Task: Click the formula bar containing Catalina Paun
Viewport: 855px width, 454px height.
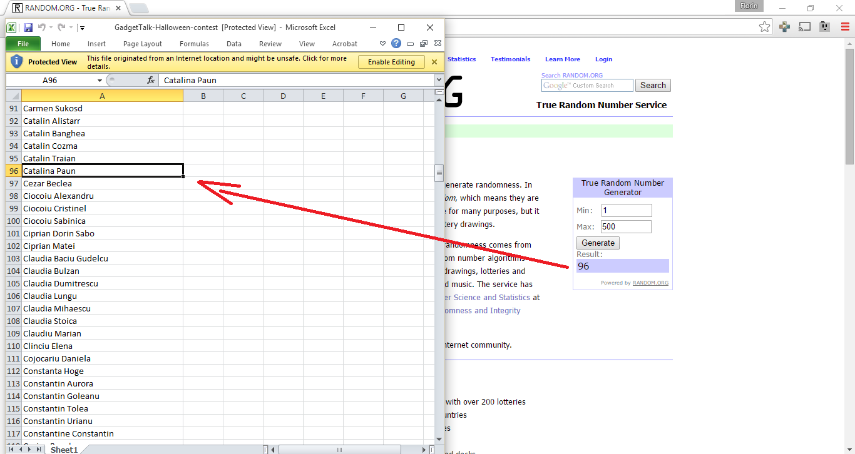Action: coord(297,80)
